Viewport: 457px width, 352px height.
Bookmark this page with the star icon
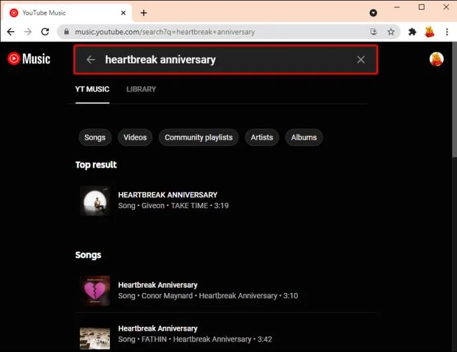[x=391, y=32]
